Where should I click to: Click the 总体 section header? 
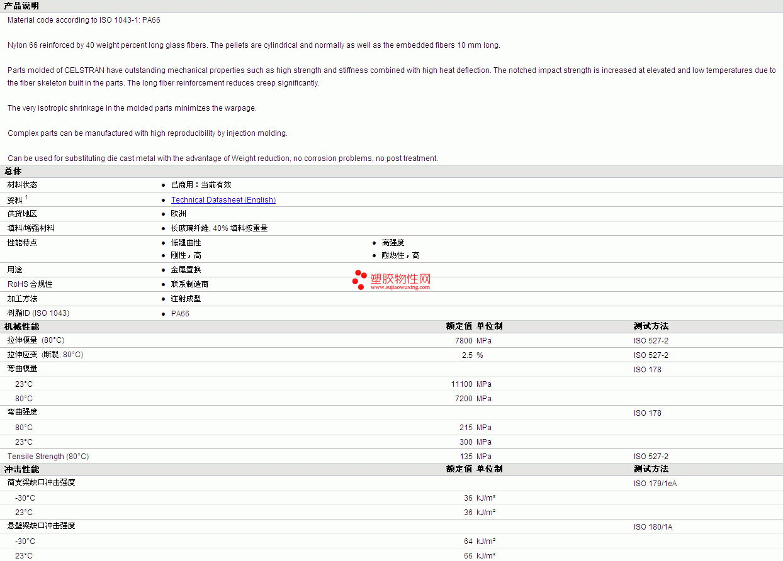(13, 171)
